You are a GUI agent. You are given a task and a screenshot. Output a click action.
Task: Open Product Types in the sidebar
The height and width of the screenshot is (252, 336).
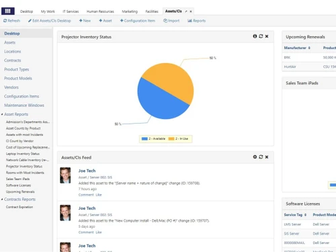[16, 69]
